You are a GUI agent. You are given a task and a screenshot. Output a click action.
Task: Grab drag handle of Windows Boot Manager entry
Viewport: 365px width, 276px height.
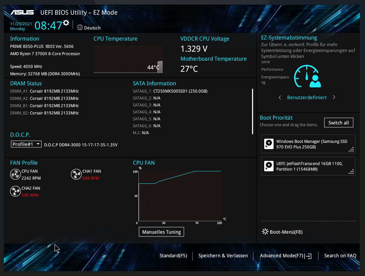(351, 149)
